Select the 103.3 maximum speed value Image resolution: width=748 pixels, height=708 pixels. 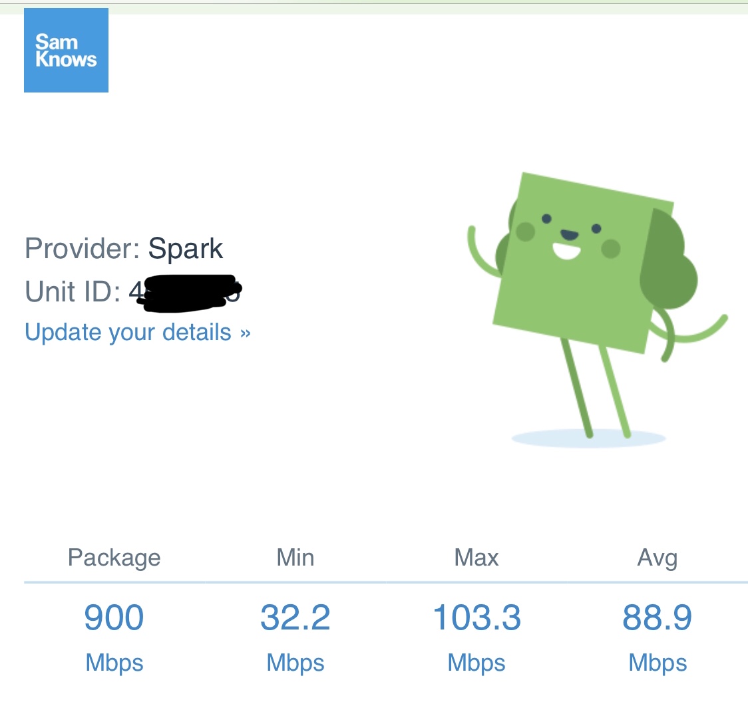click(x=476, y=618)
